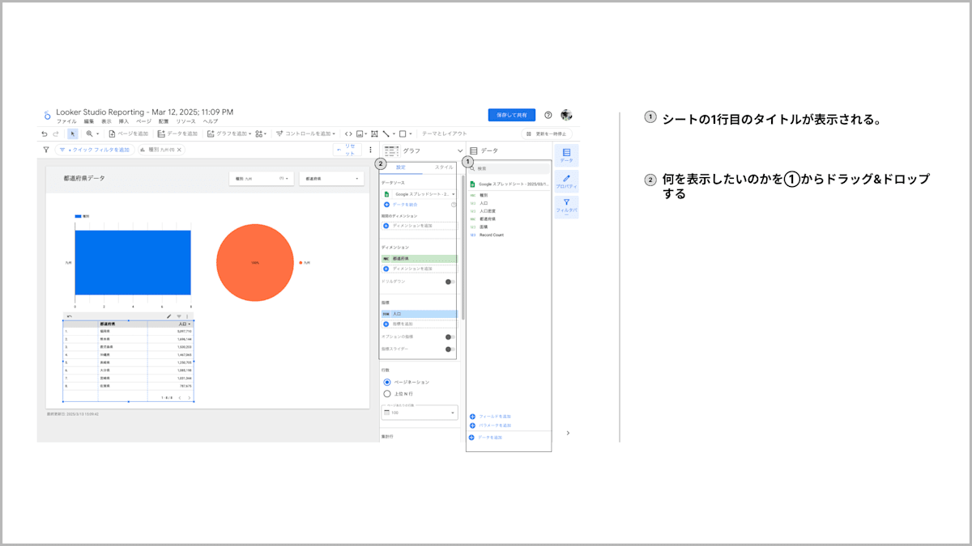Click in the data panel 検索 field
Screen dimensions: 972x546
click(x=508, y=168)
